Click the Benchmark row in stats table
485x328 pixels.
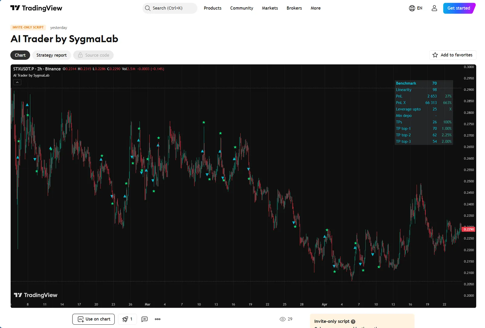(x=424, y=83)
